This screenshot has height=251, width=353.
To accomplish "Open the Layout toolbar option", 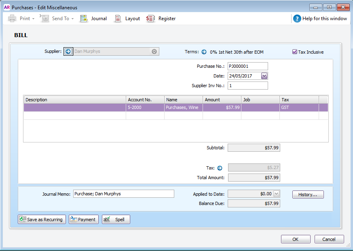I will point(118,19).
